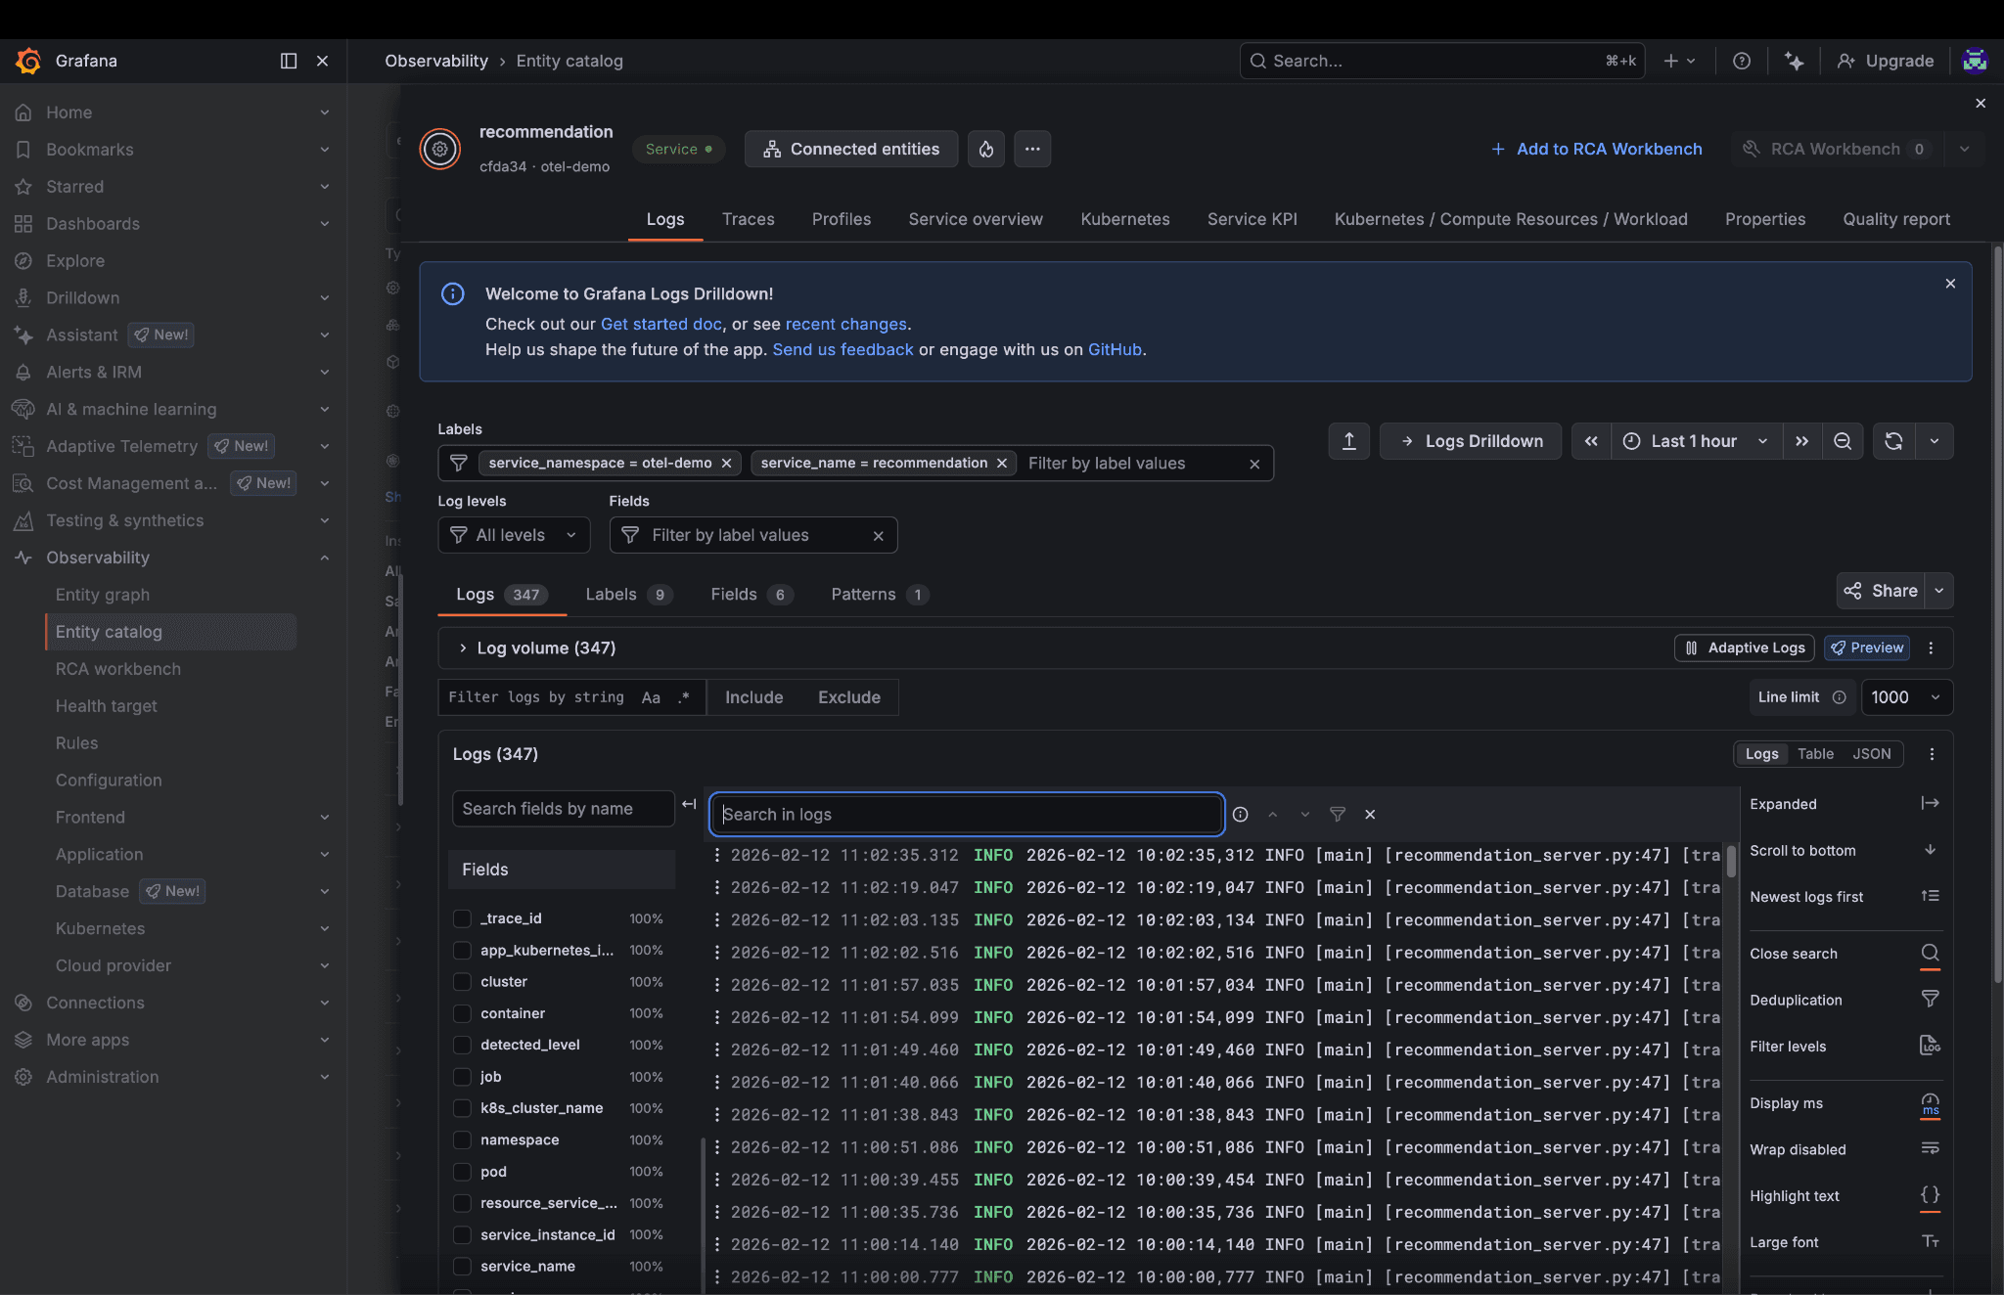This screenshot has width=2004, height=1295.
Task: Open the Service overview tab
Action: pyautogui.click(x=975, y=219)
